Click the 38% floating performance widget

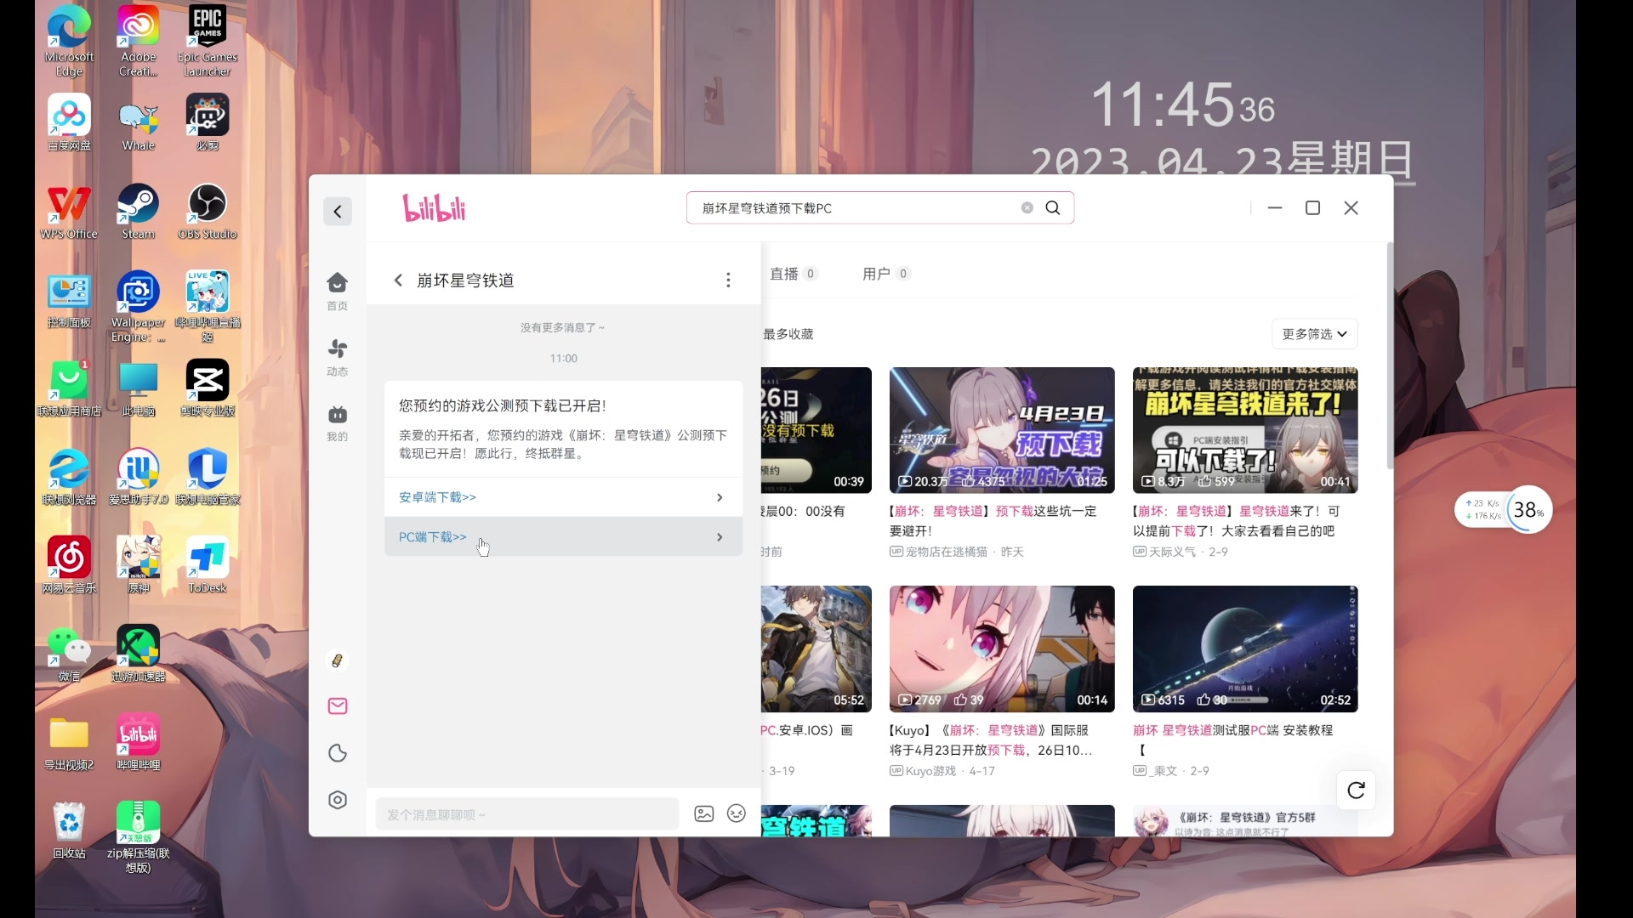(x=1528, y=510)
